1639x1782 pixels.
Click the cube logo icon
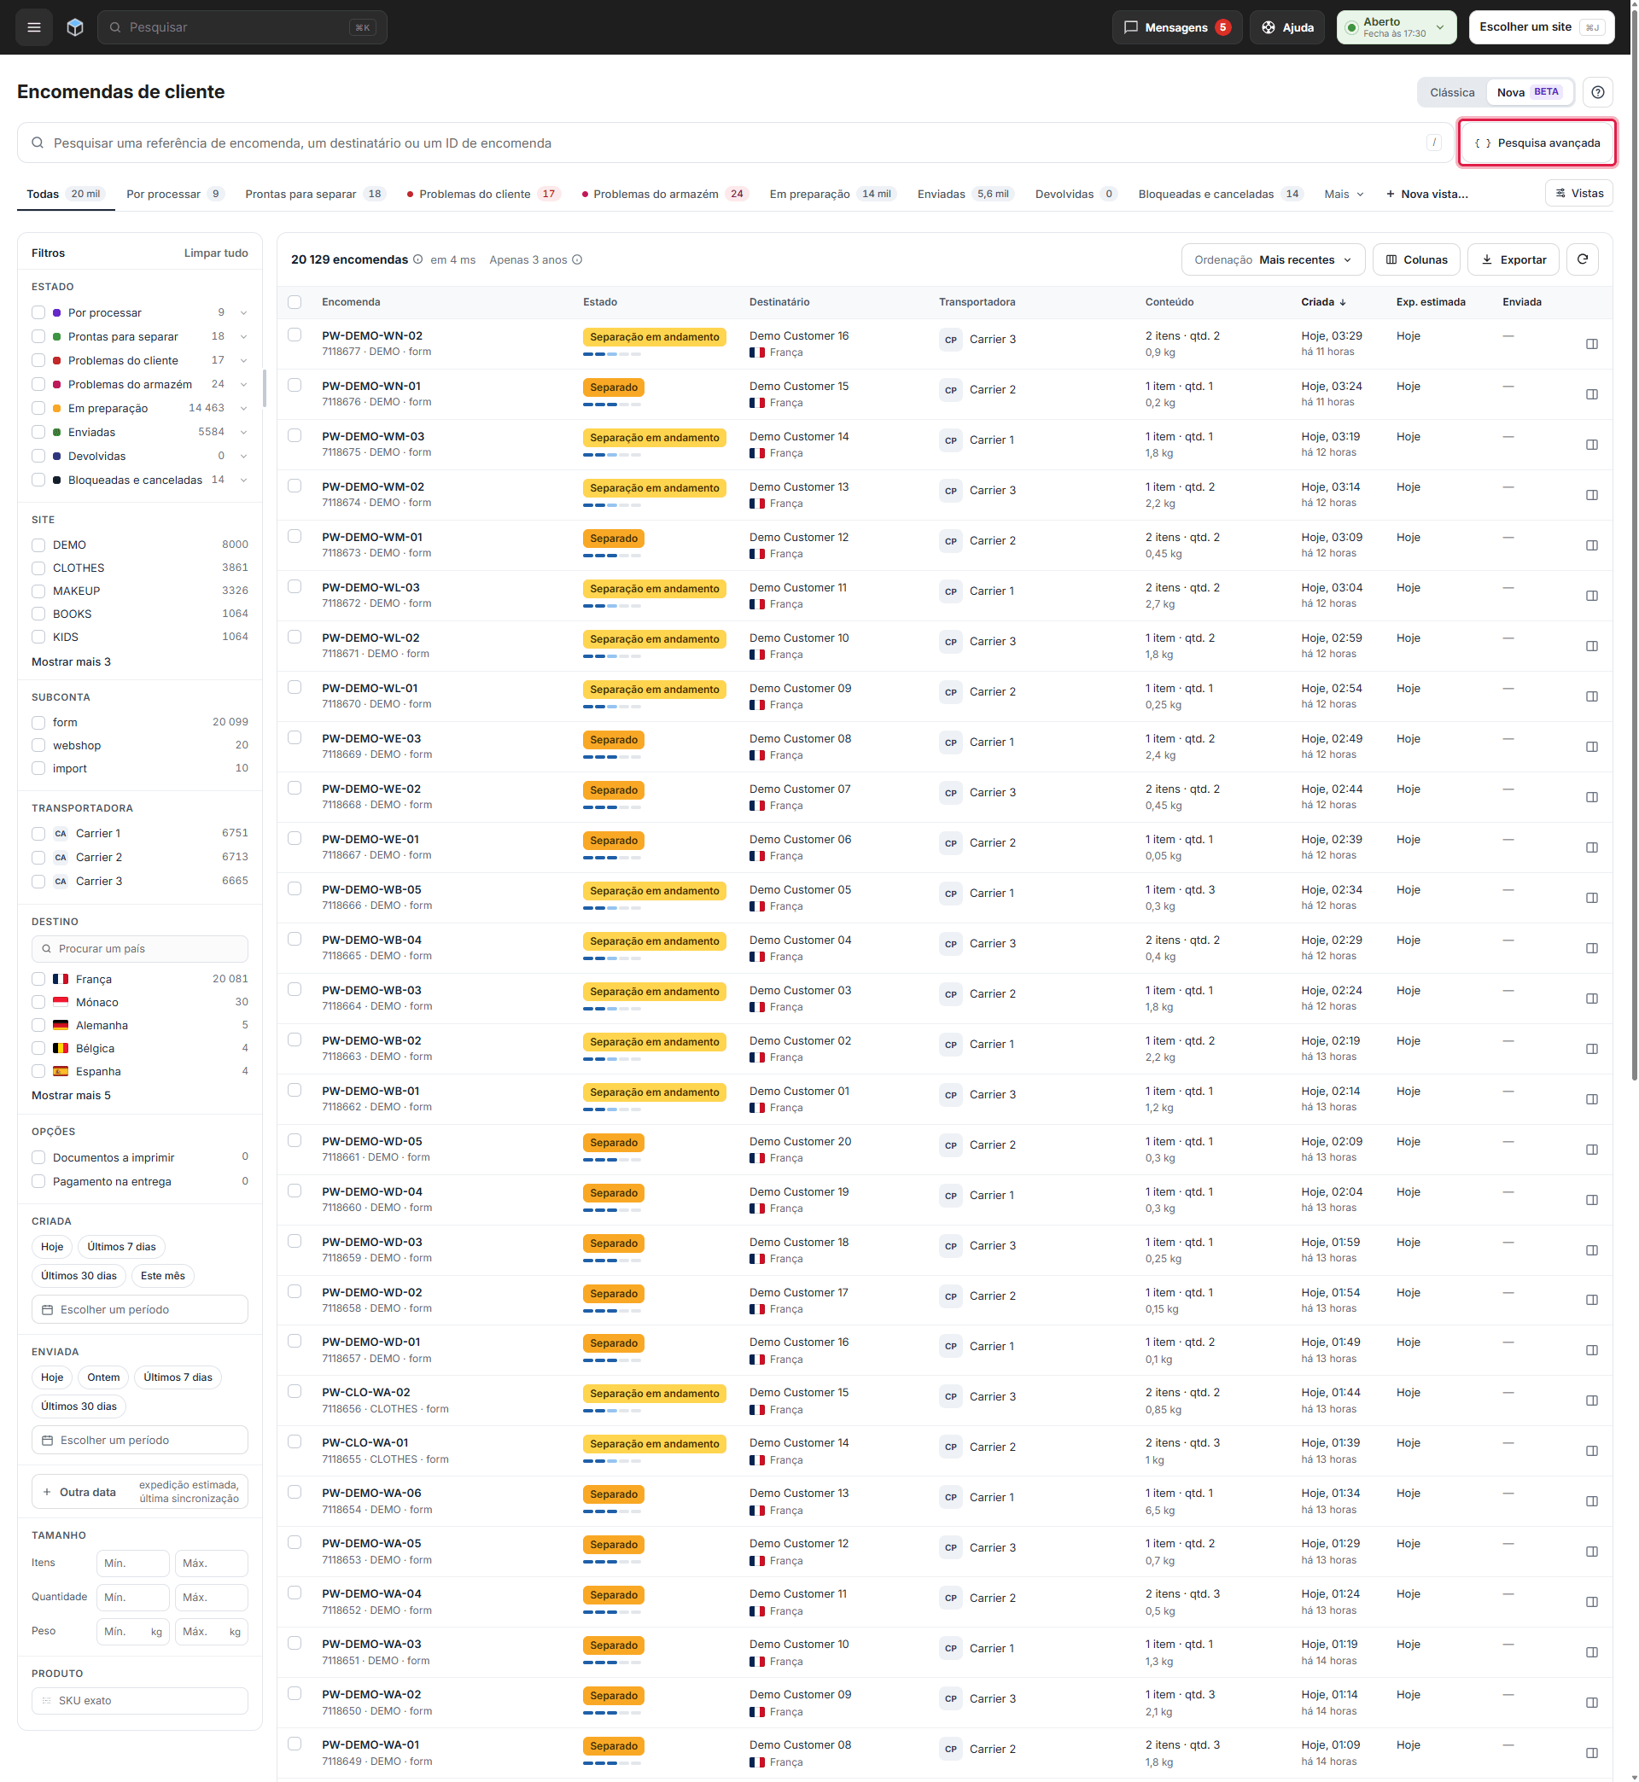75,27
